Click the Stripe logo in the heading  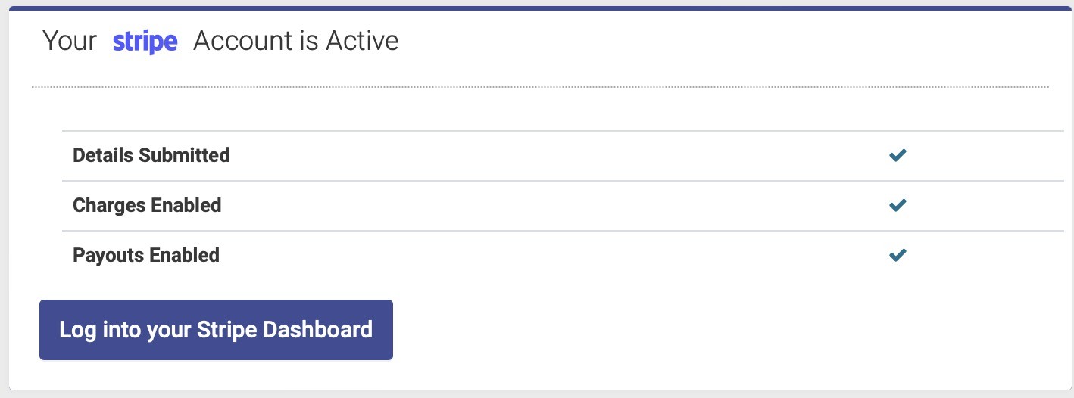(145, 42)
